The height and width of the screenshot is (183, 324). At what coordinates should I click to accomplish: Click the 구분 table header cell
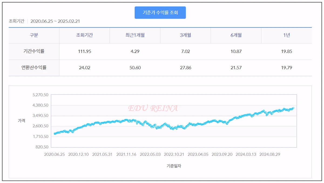coord(34,35)
